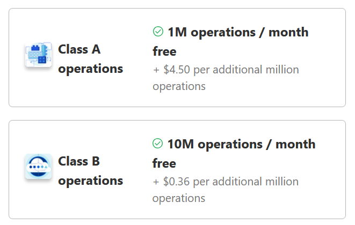
Task: Click the word "month" in the Class A heading
Action: (x=288, y=32)
